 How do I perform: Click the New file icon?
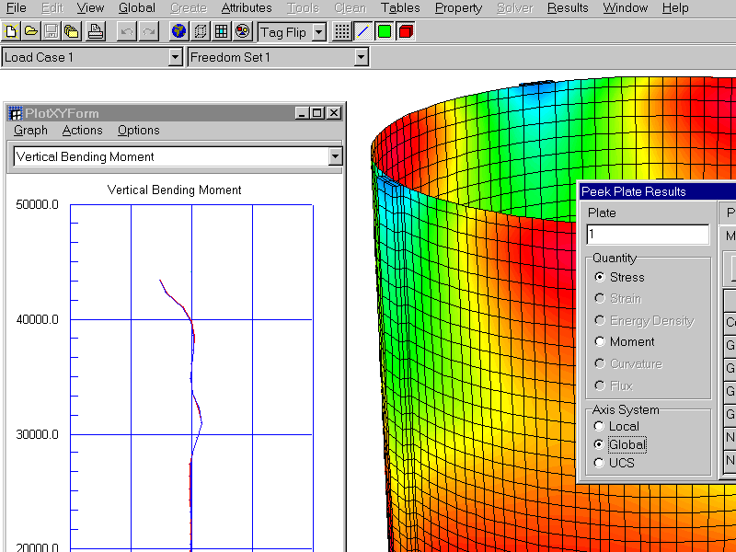tap(11, 31)
